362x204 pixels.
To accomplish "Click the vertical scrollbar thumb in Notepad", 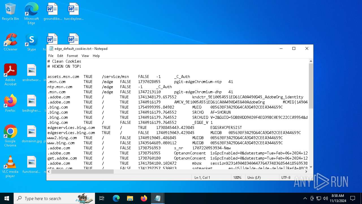I will 311,86.
